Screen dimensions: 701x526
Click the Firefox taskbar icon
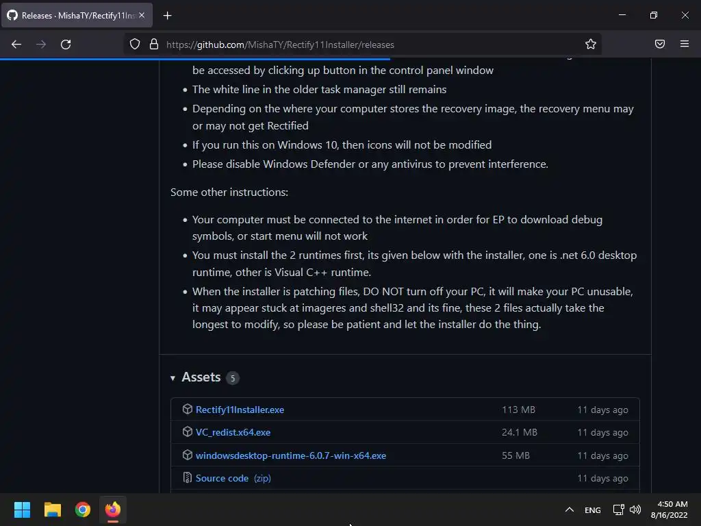click(x=113, y=510)
